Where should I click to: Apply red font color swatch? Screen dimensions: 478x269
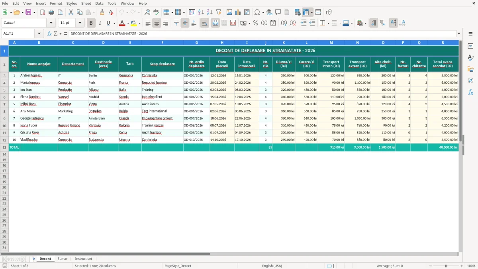122,23
